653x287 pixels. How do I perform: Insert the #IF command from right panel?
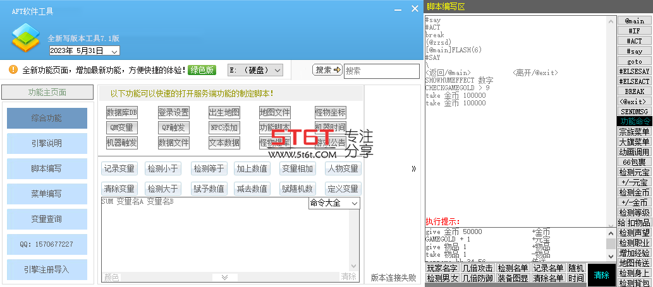coord(634,31)
